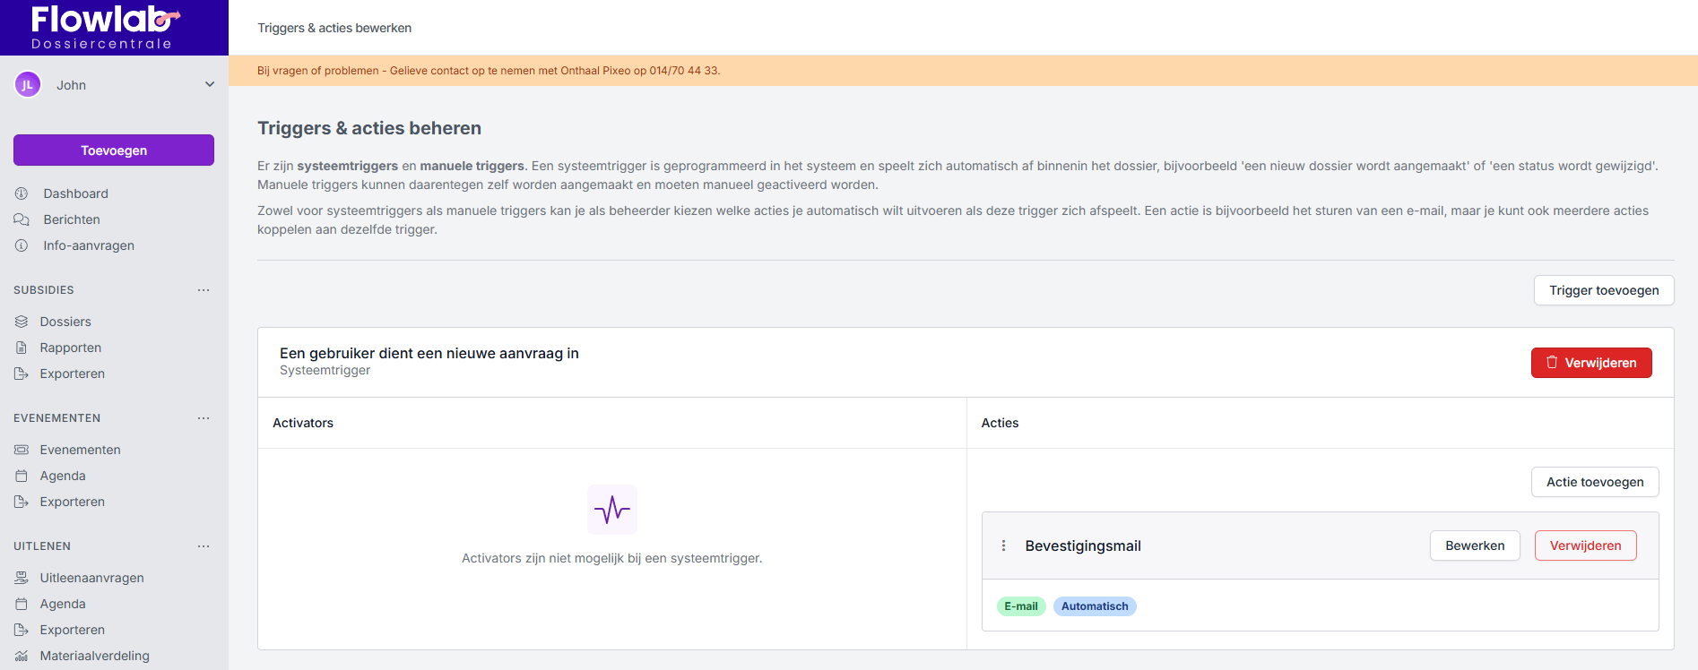Open the Subsidies section options menu
The width and height of the screenshot is (1698, 670).
point(204,290)
